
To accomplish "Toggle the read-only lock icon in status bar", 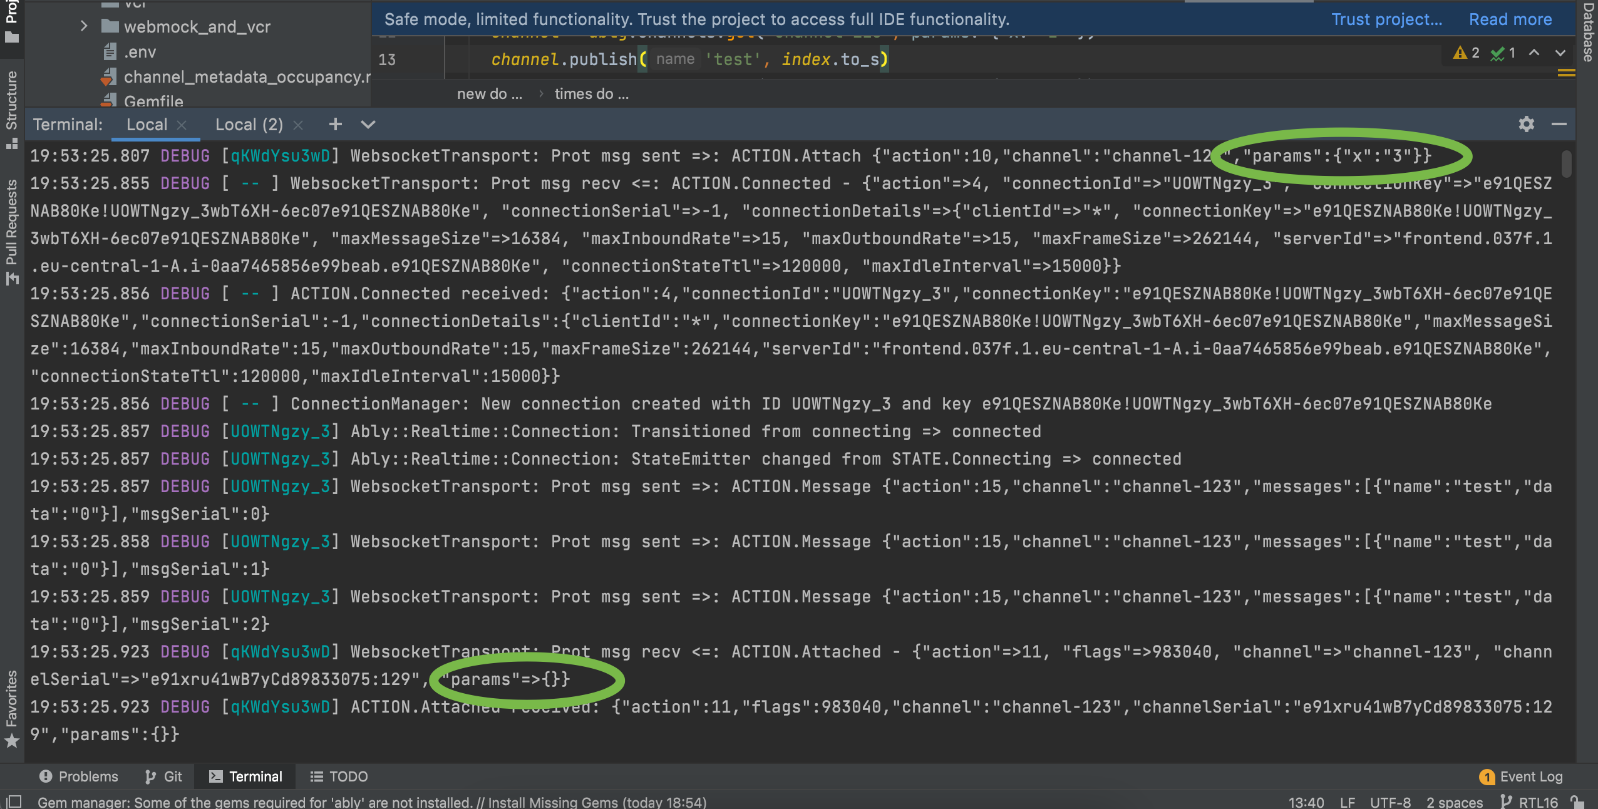I will click(1577, 801).
